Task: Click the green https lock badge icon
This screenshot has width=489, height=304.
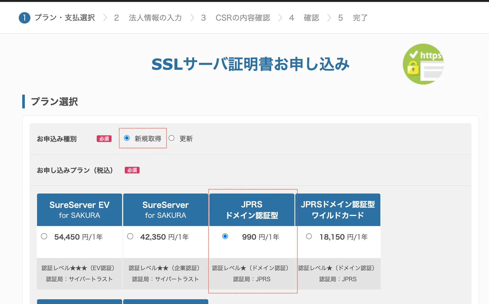Action: pos(423,64)
